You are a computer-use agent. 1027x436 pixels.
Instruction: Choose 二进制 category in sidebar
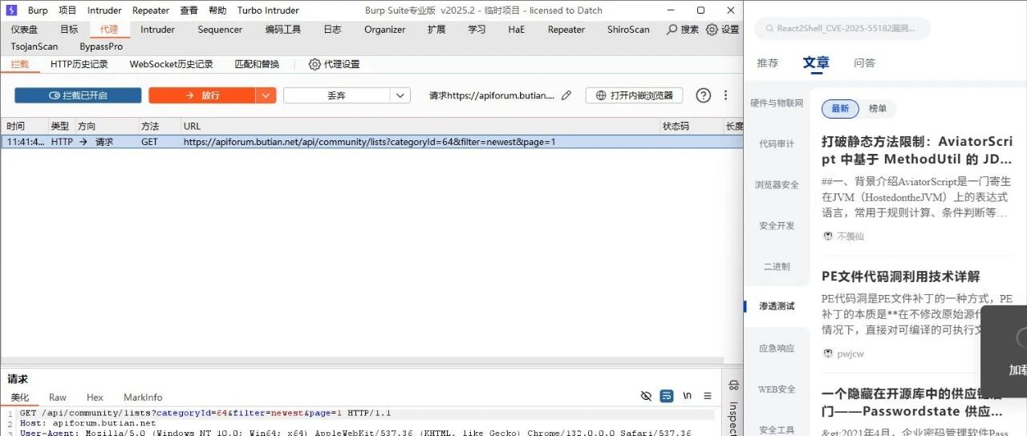(777, 267)
